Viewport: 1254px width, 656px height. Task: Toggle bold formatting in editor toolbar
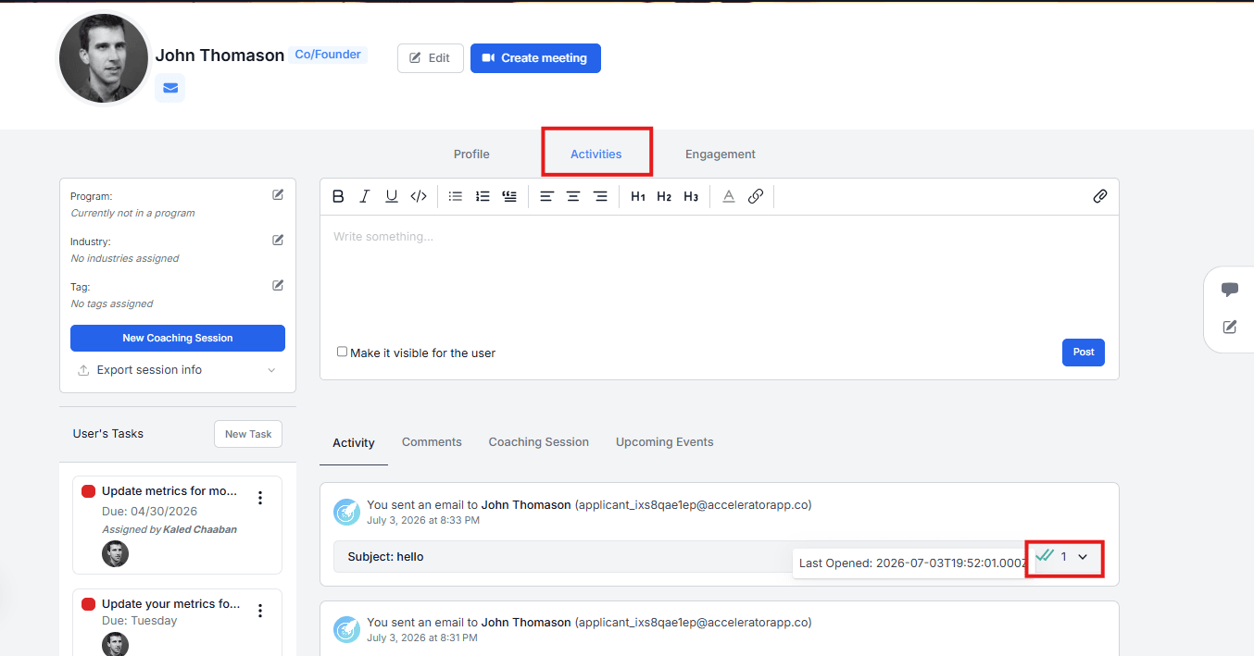coord(338,196)
